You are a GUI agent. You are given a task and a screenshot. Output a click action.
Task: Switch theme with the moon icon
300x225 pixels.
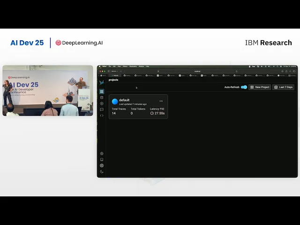pyautogui.click(x=102, y=172)
